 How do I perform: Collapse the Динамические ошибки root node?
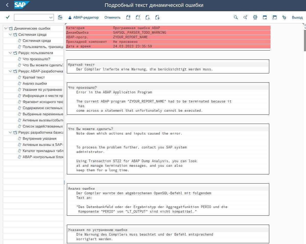coord(6,29)
